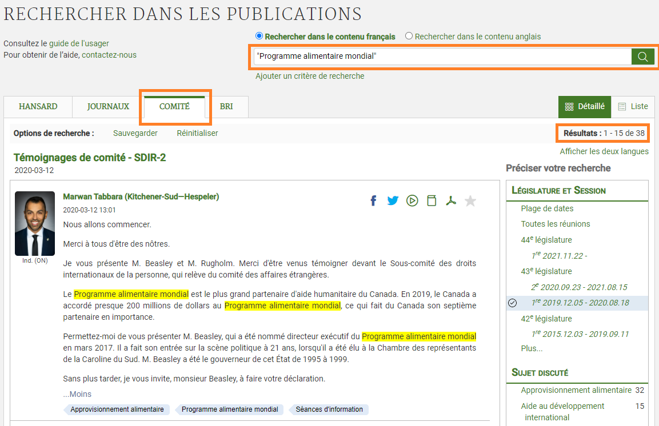
Task: Select 'Rechercher dans le contenu français' radio button
Action: (259, 36)
